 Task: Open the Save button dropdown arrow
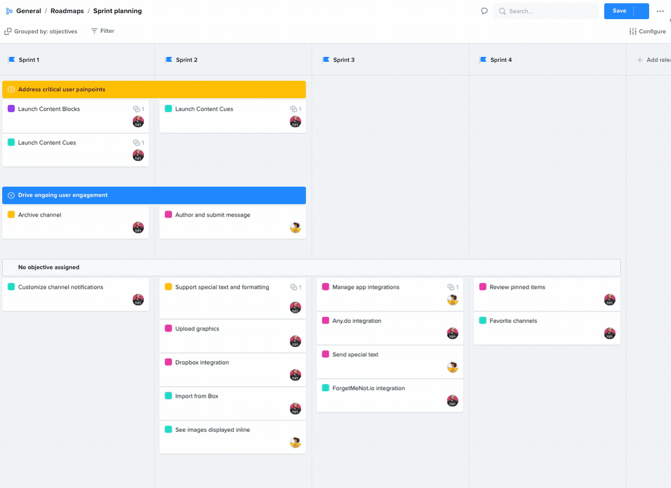tap(641, 11)
